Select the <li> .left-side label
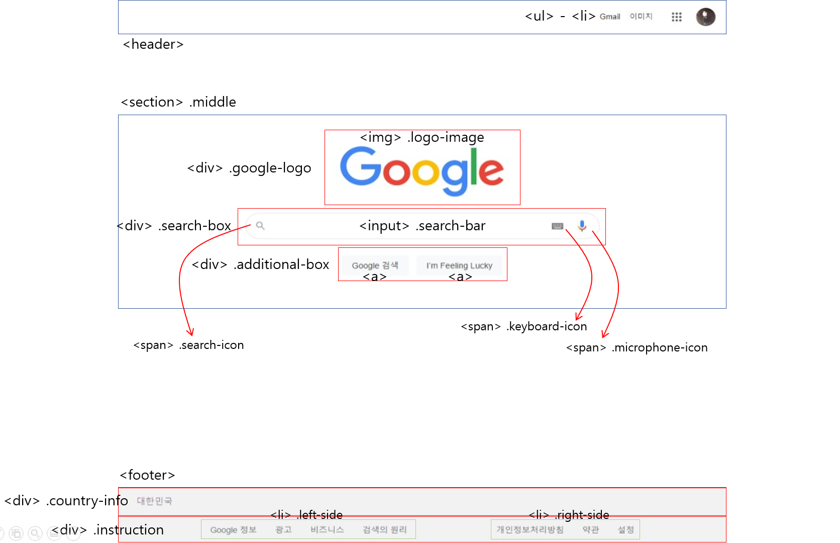This screenshot has height=543, width=840. click(306, 515)
